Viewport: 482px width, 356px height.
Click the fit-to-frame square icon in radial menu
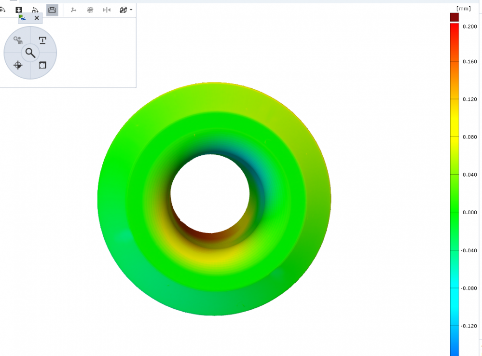point(42,65)
